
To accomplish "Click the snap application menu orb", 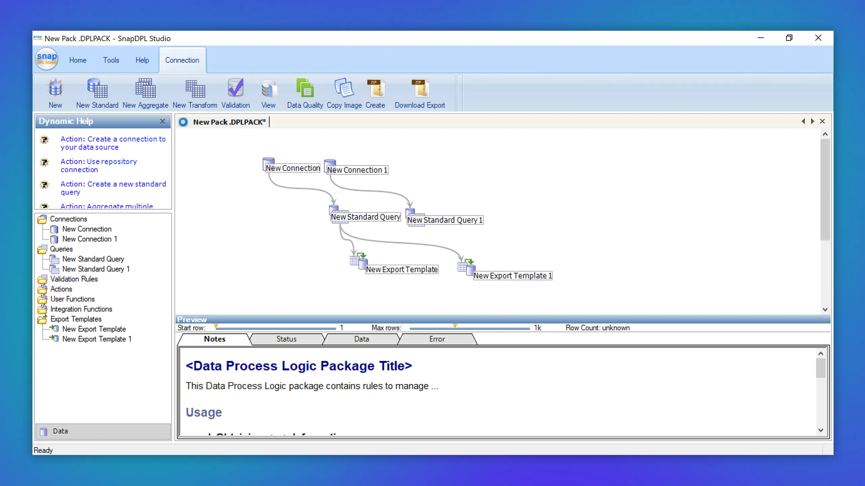I will 47,59.
